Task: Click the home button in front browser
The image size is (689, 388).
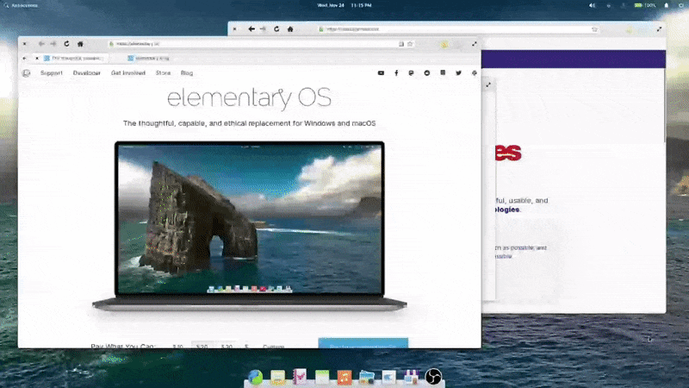Action: pyautogui.click(x=80, y=43)
